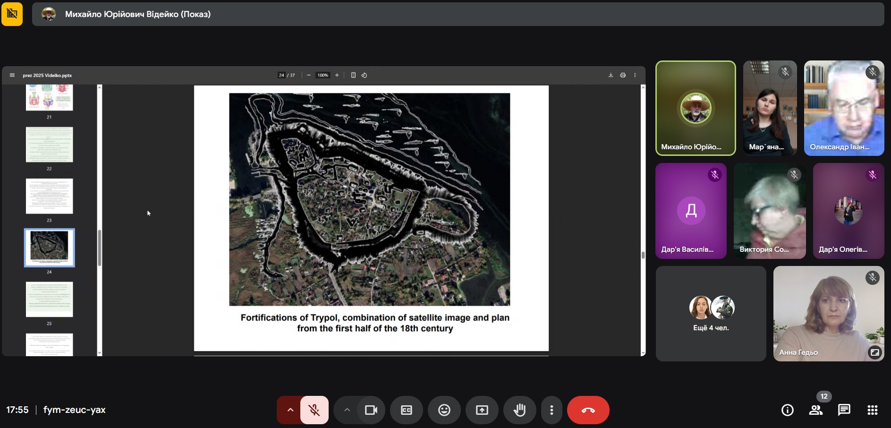Image resolution: width=891 pixels, height=428 pixels.
Task: Download the shared presentation file
Action: [x=611, y=75]
